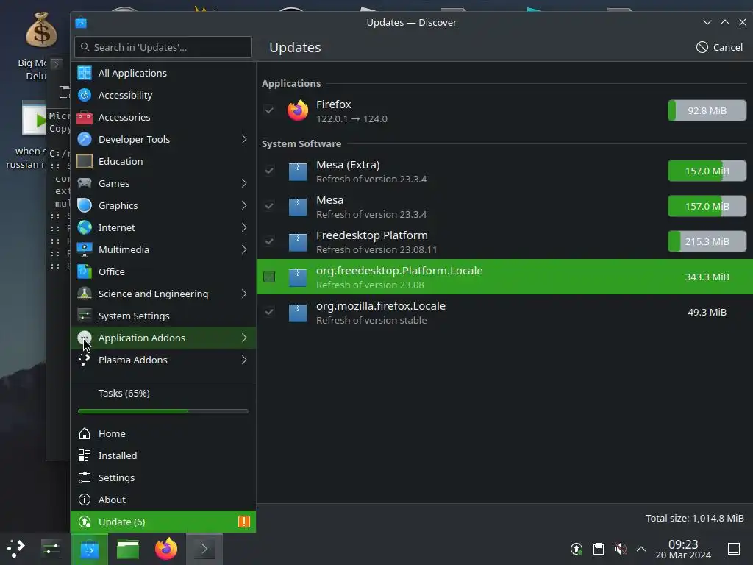Open Firefox from the taskbar
753x565 pixels.
click(166, 548)
